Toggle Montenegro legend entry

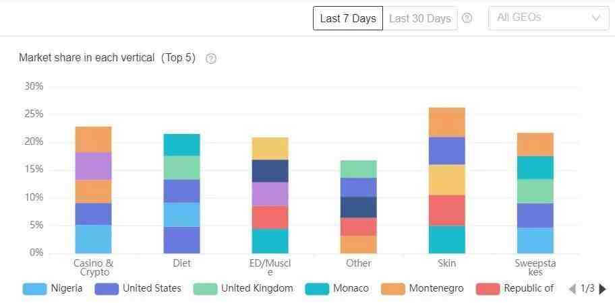tap(422, 289)
